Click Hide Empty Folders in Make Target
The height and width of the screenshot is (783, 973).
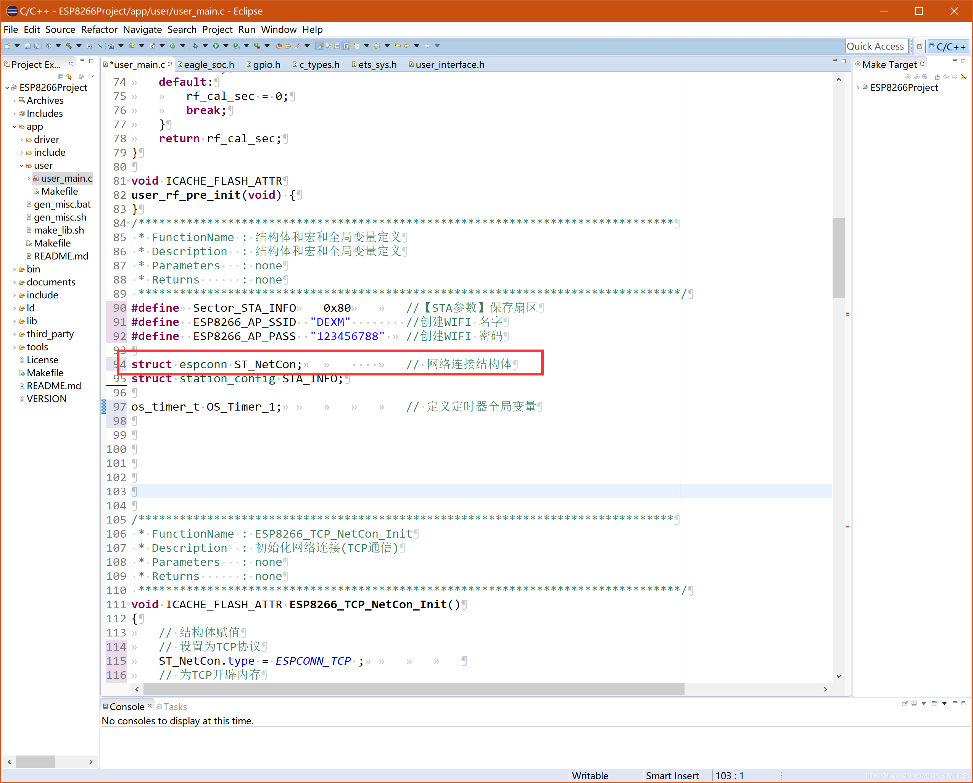(x=963, y=77)
